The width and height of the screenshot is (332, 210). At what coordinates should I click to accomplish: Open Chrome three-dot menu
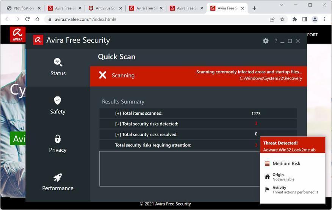pyautogui.click(x=324, y=19)
